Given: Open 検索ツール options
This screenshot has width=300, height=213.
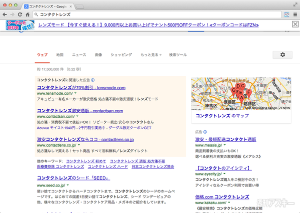Looking at the screenshot, I should point(178,55).
